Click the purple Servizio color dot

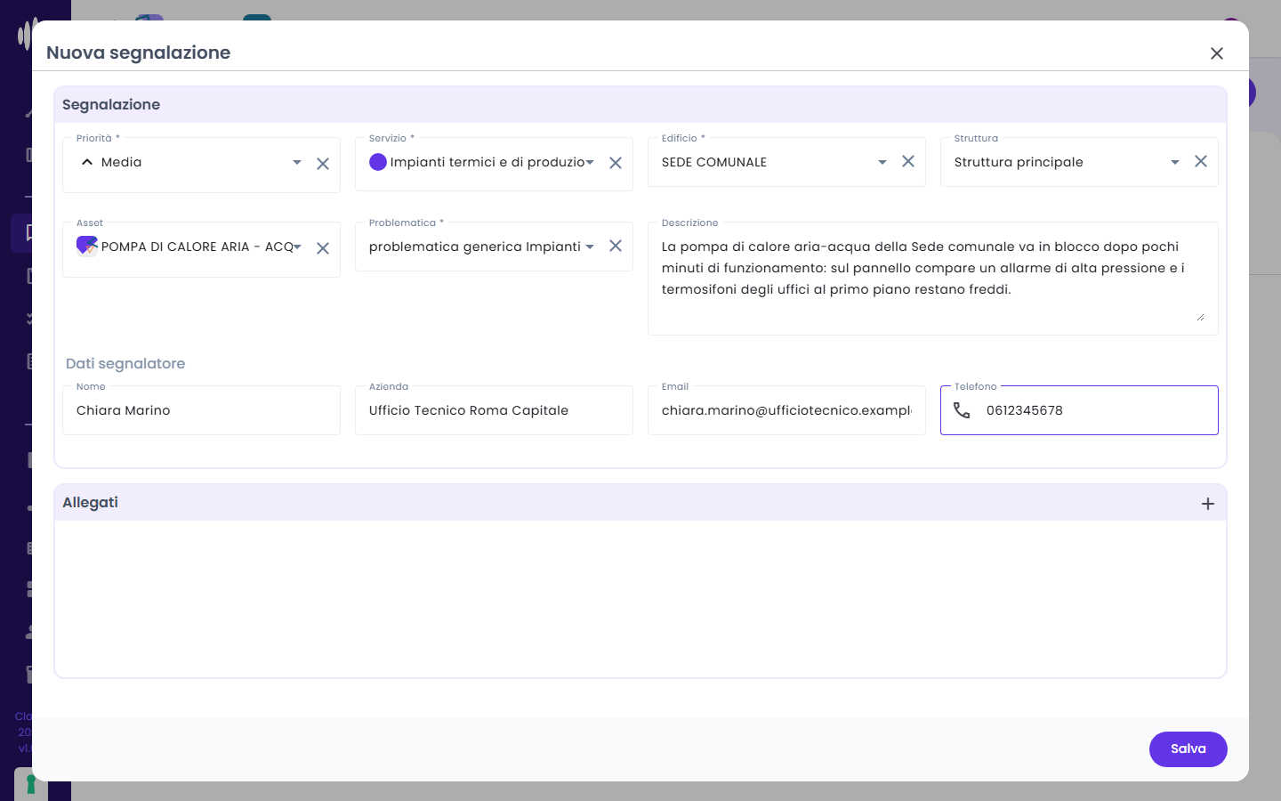click(378, 162)
